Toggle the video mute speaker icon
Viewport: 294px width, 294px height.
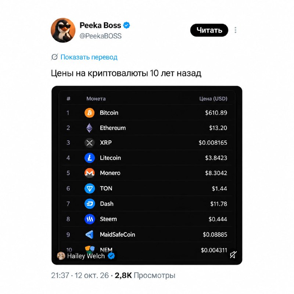coord(233,254)
